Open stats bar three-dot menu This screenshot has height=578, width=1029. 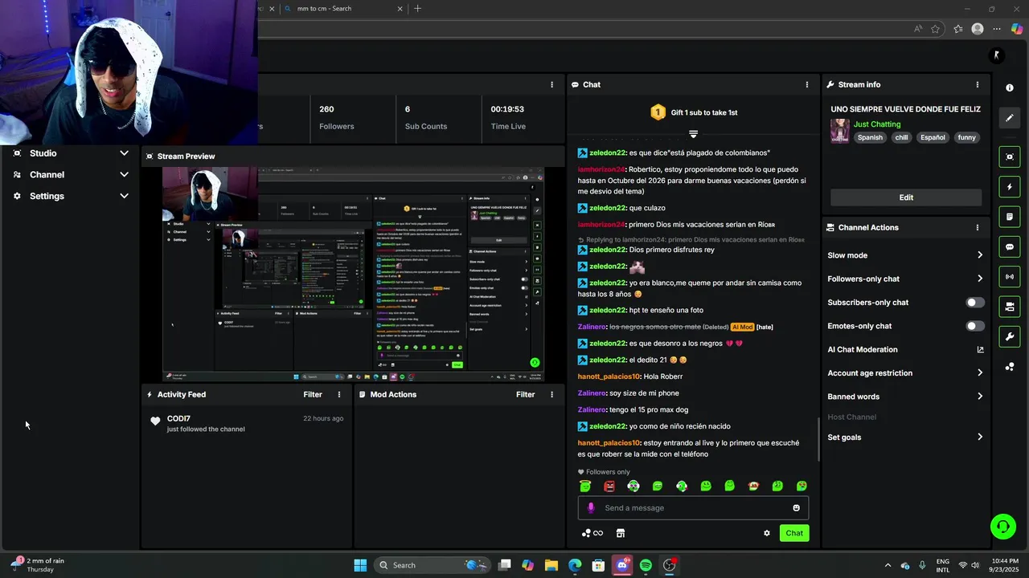pos(551,84)
